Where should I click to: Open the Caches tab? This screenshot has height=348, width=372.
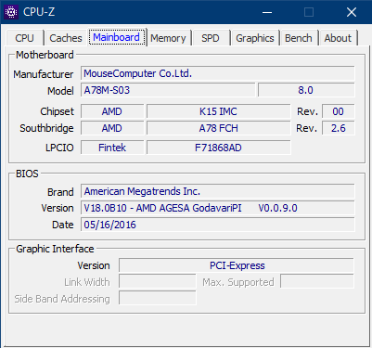click(66, 38)
